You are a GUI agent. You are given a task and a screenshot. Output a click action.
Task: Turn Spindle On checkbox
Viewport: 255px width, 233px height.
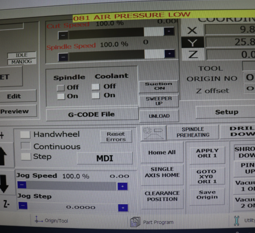coord(61,96)
